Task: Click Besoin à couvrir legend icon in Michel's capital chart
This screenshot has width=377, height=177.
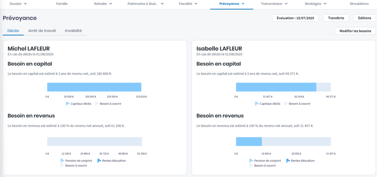Action: coord(97,104)
